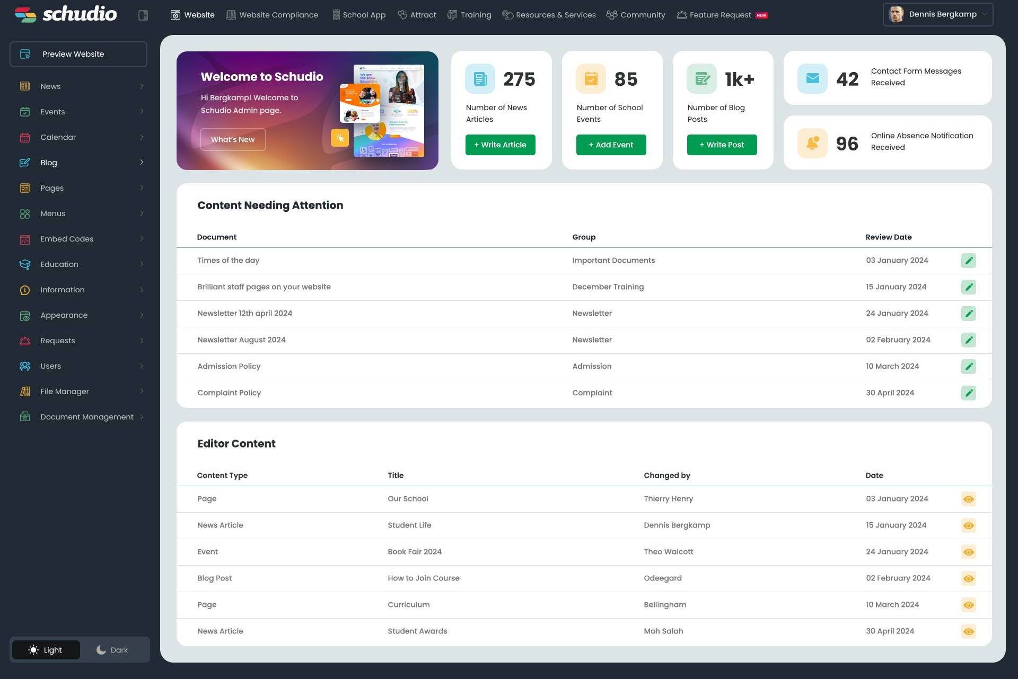Image resolution: width=1018 pixels, height=679 pixels.
Task: Open the Dennis Bergkamp user dropdown
Action: click(937, 14)
